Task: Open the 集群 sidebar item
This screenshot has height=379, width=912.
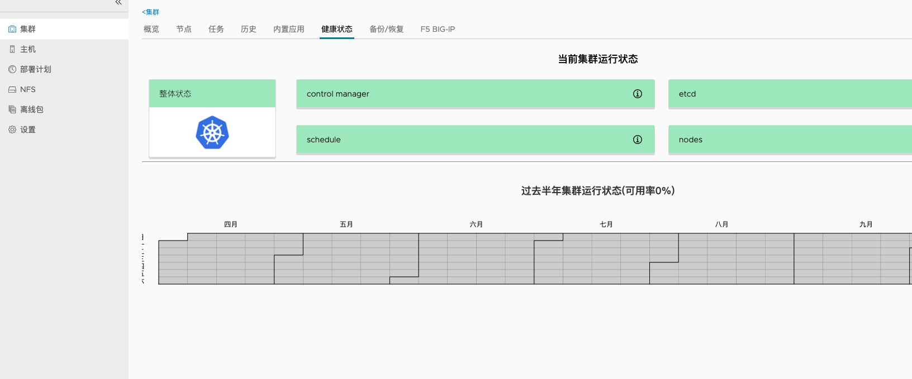Action: [x=64, y=29]
